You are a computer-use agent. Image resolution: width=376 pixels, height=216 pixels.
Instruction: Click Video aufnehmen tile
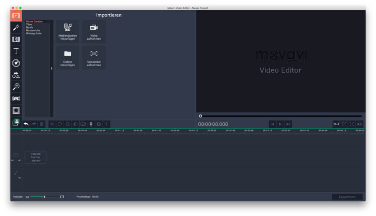point(94,32)
